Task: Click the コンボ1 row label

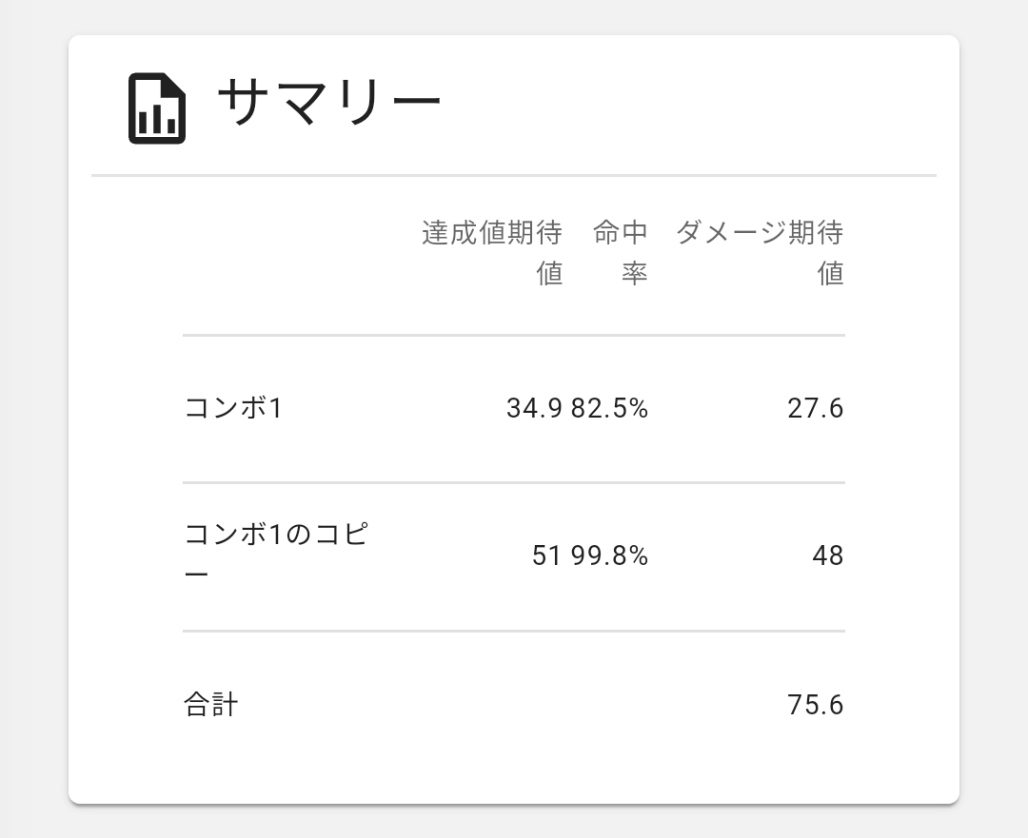Action: 233,409
